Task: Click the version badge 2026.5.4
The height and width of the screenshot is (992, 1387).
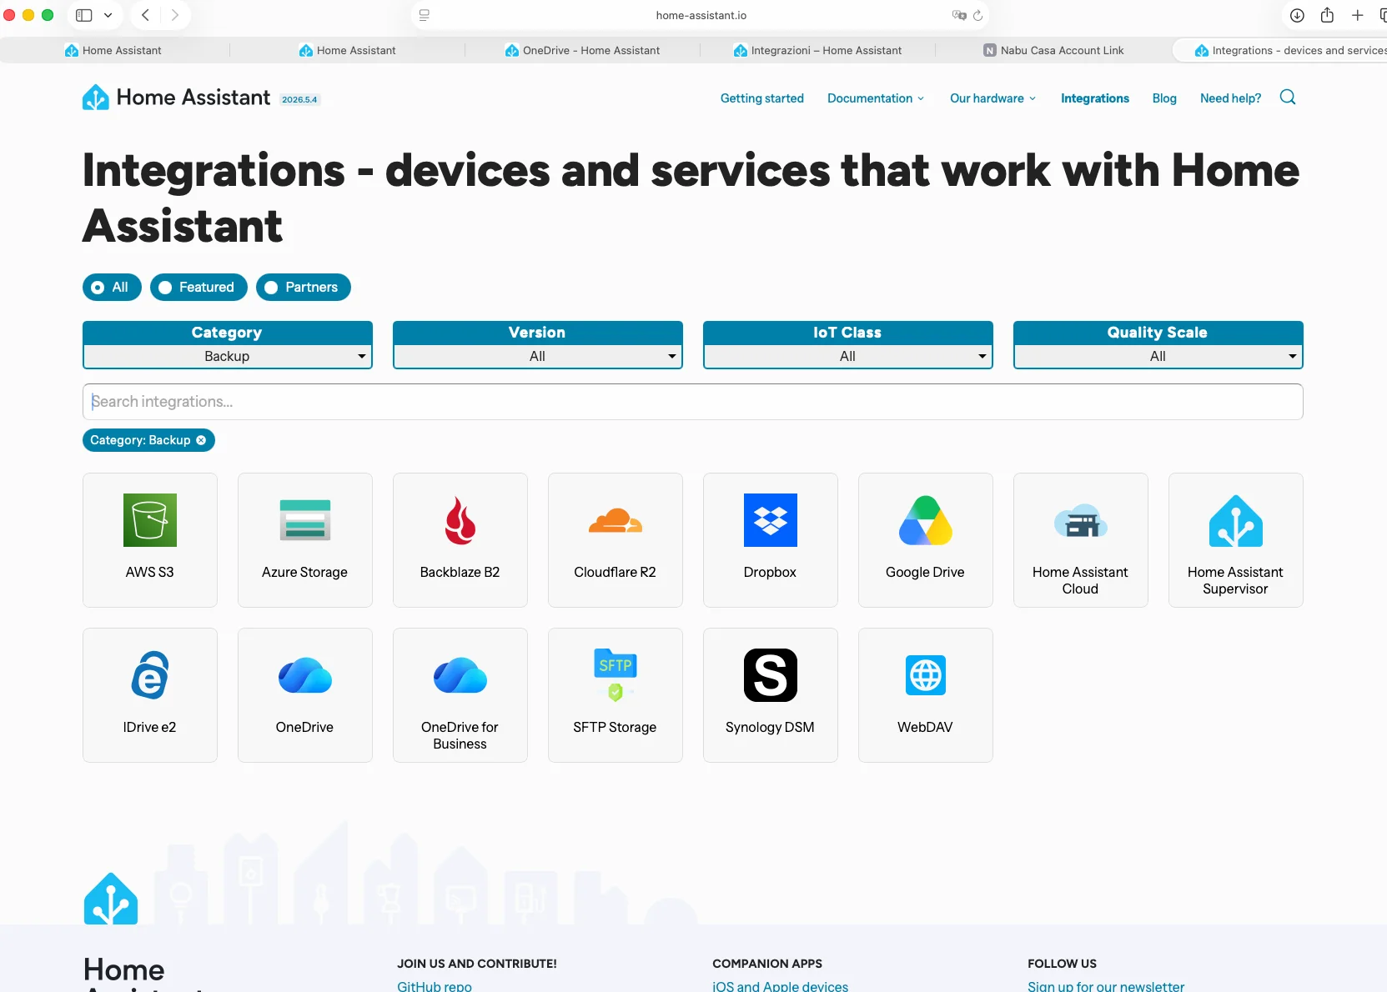Action: (299, 99)
